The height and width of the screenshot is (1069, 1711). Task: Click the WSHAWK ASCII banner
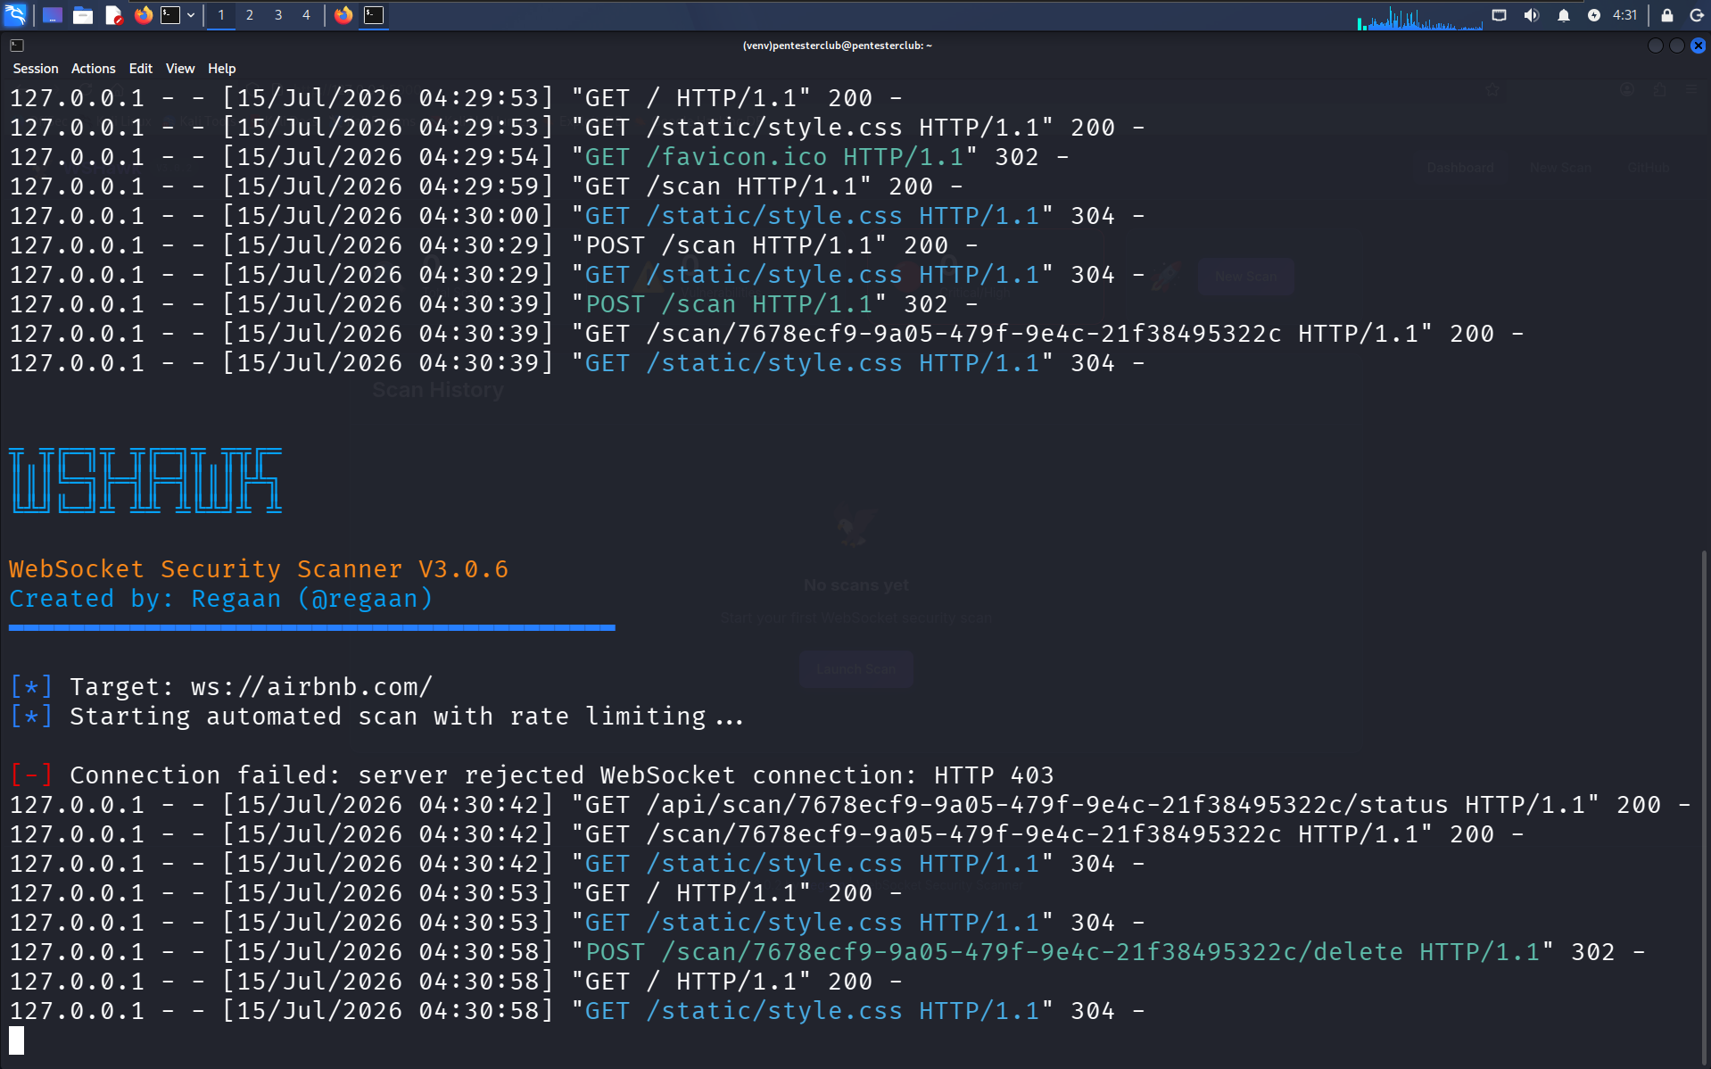[x=145, y=481]
